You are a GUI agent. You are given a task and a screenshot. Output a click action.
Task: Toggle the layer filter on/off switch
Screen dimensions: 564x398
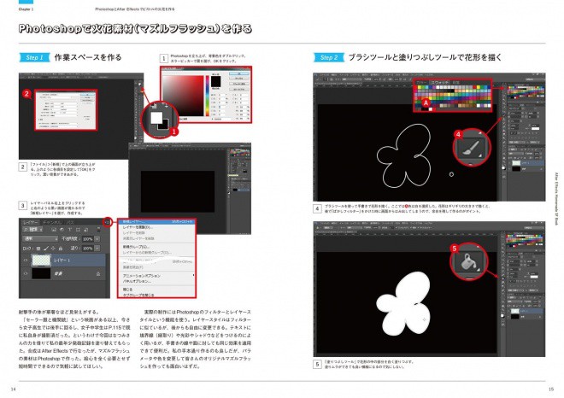[x=98, y=230]
